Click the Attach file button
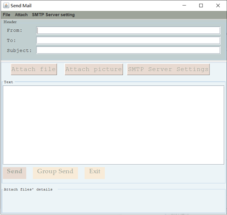 34,69
